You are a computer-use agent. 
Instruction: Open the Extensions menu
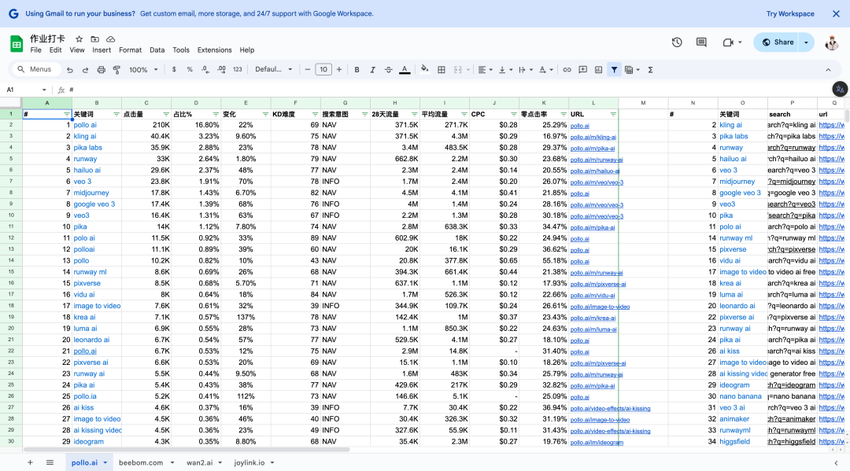pyautogui.click(x=214, y=50)
